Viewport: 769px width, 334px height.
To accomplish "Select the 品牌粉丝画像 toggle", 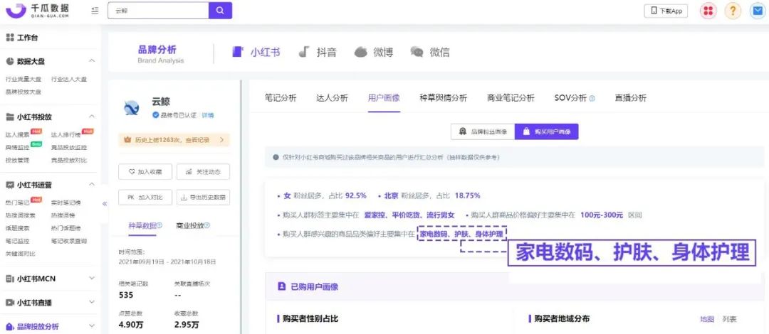I will coord(483,131).
